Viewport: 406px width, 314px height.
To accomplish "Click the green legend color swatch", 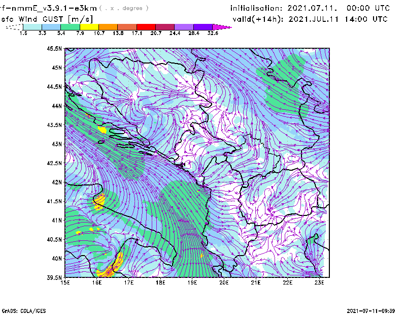I will [70, 27].
